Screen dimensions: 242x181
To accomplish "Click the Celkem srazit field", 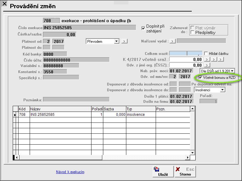I will (x=186, y=53).
